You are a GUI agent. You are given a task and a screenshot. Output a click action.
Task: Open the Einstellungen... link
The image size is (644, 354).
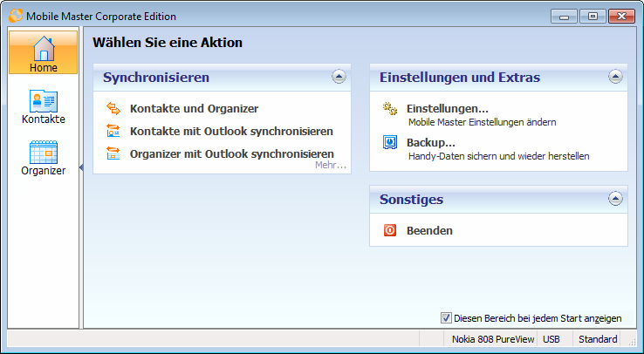(447, 109)
